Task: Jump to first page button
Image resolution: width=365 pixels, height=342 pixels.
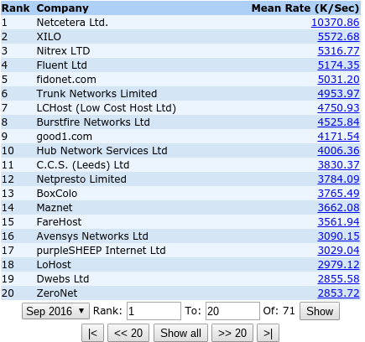Action: 92,333
